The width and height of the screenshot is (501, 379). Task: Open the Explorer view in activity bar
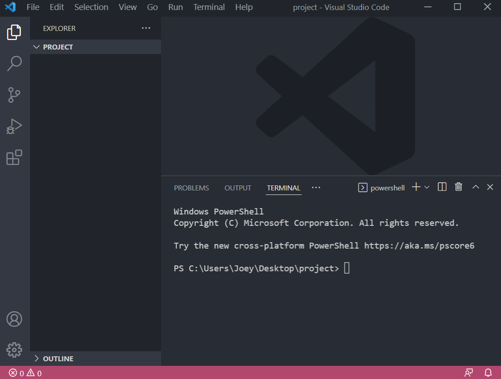click(14, 32)
